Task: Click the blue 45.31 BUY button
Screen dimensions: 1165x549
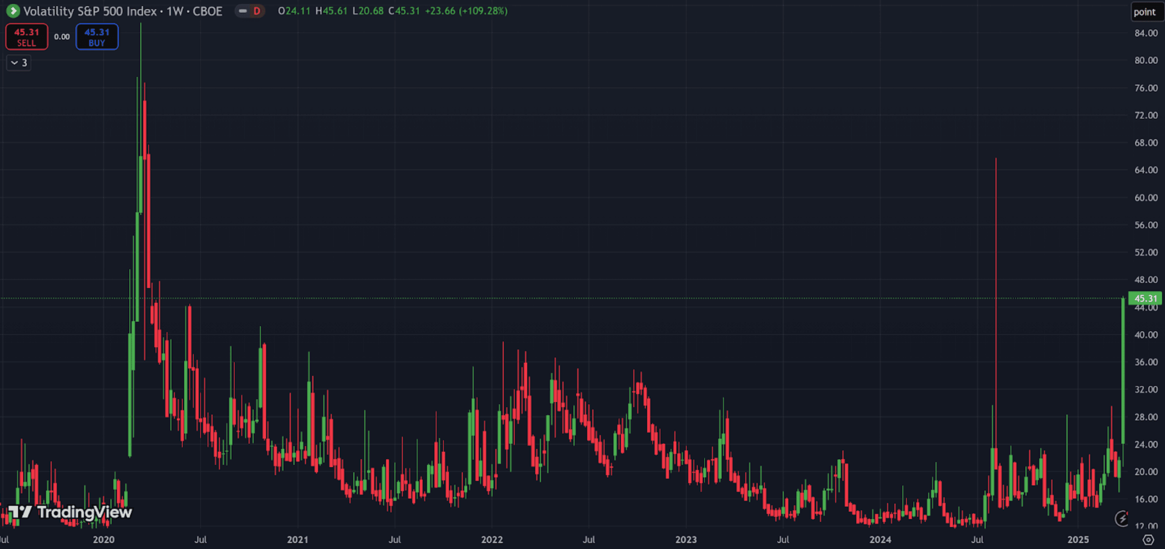Action: [x=97, y=37]
